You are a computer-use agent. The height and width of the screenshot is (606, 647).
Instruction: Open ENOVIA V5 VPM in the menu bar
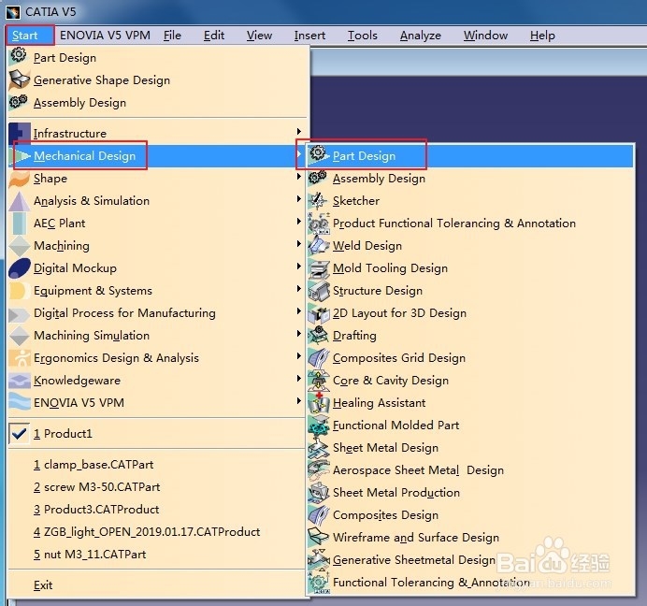pos(105,36)
